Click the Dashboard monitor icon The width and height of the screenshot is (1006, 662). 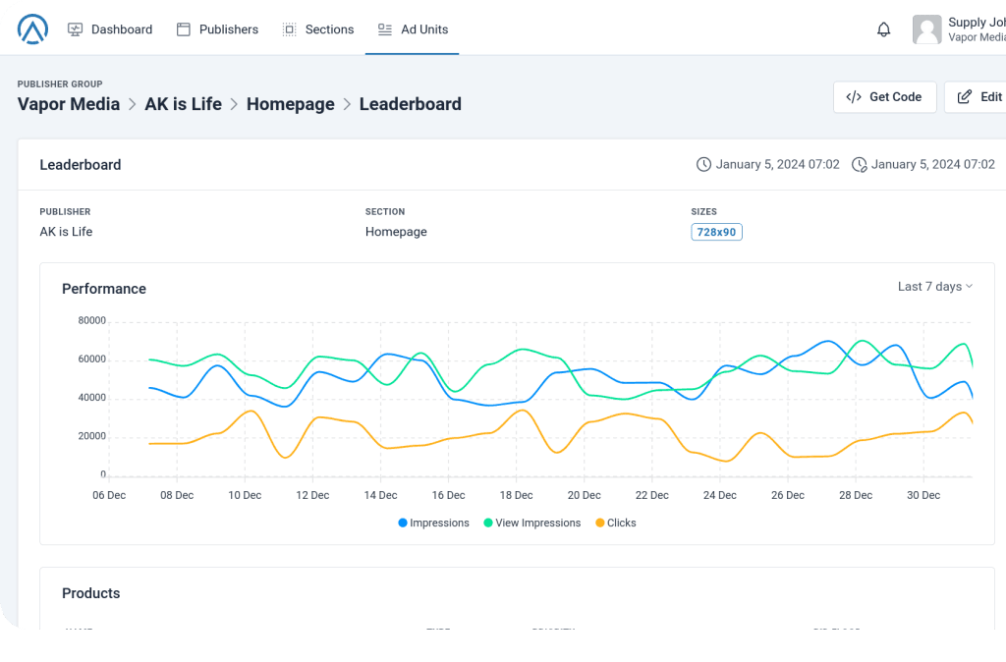pos(75,29)
